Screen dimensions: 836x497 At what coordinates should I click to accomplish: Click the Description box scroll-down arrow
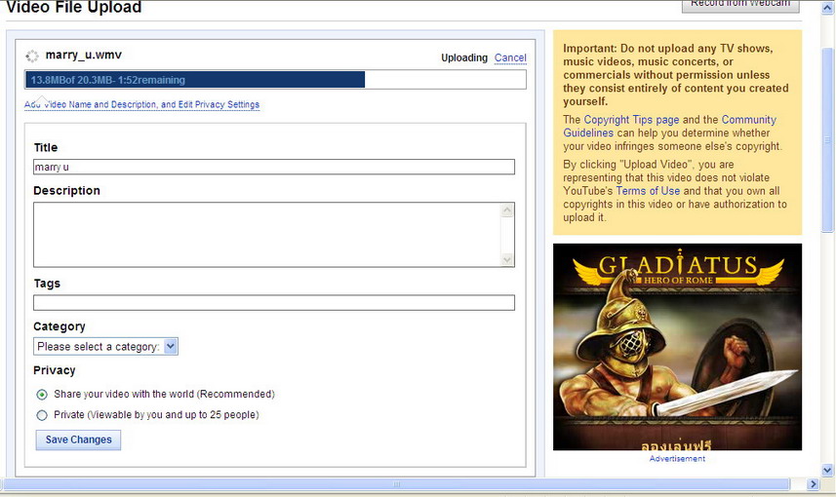point(507,259)
